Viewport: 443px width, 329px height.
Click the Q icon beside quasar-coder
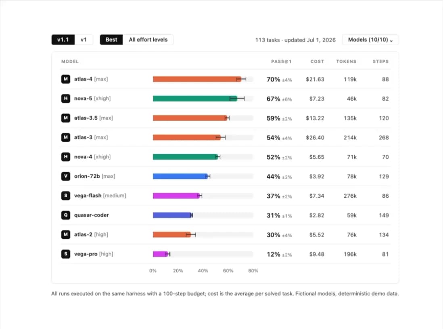(x=65, y=215)
